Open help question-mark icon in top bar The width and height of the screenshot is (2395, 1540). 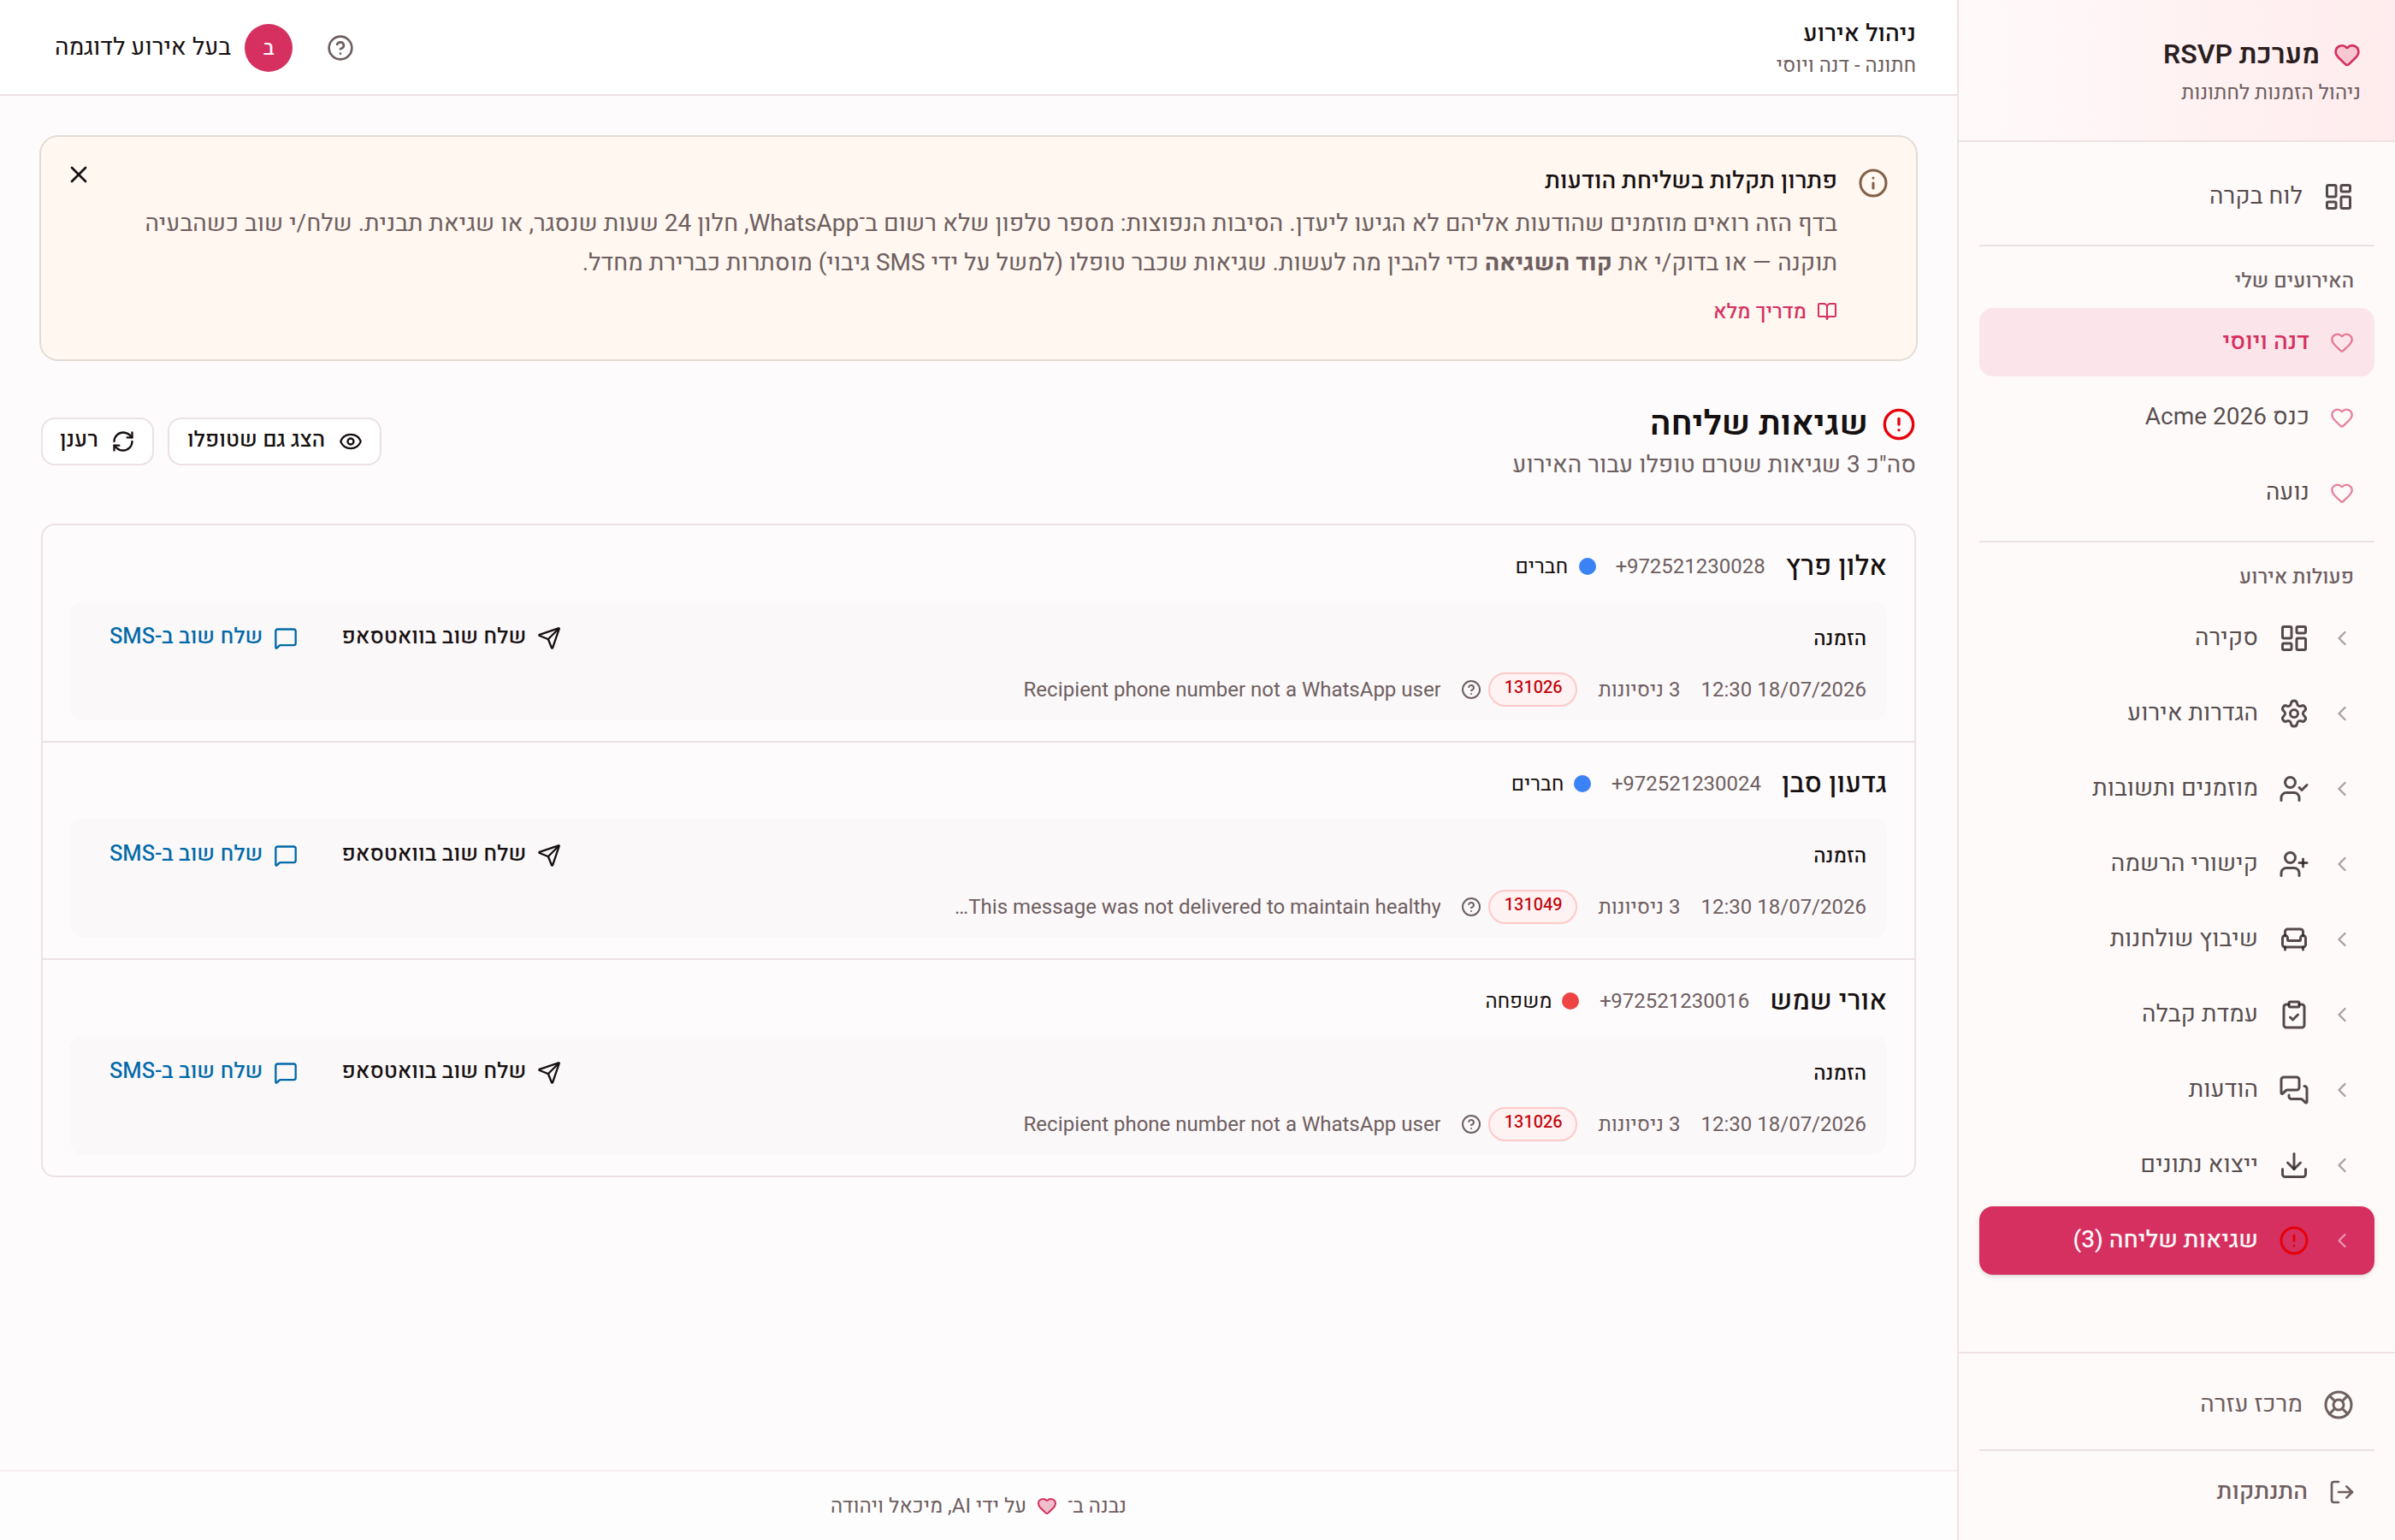[x=340, y=48]
